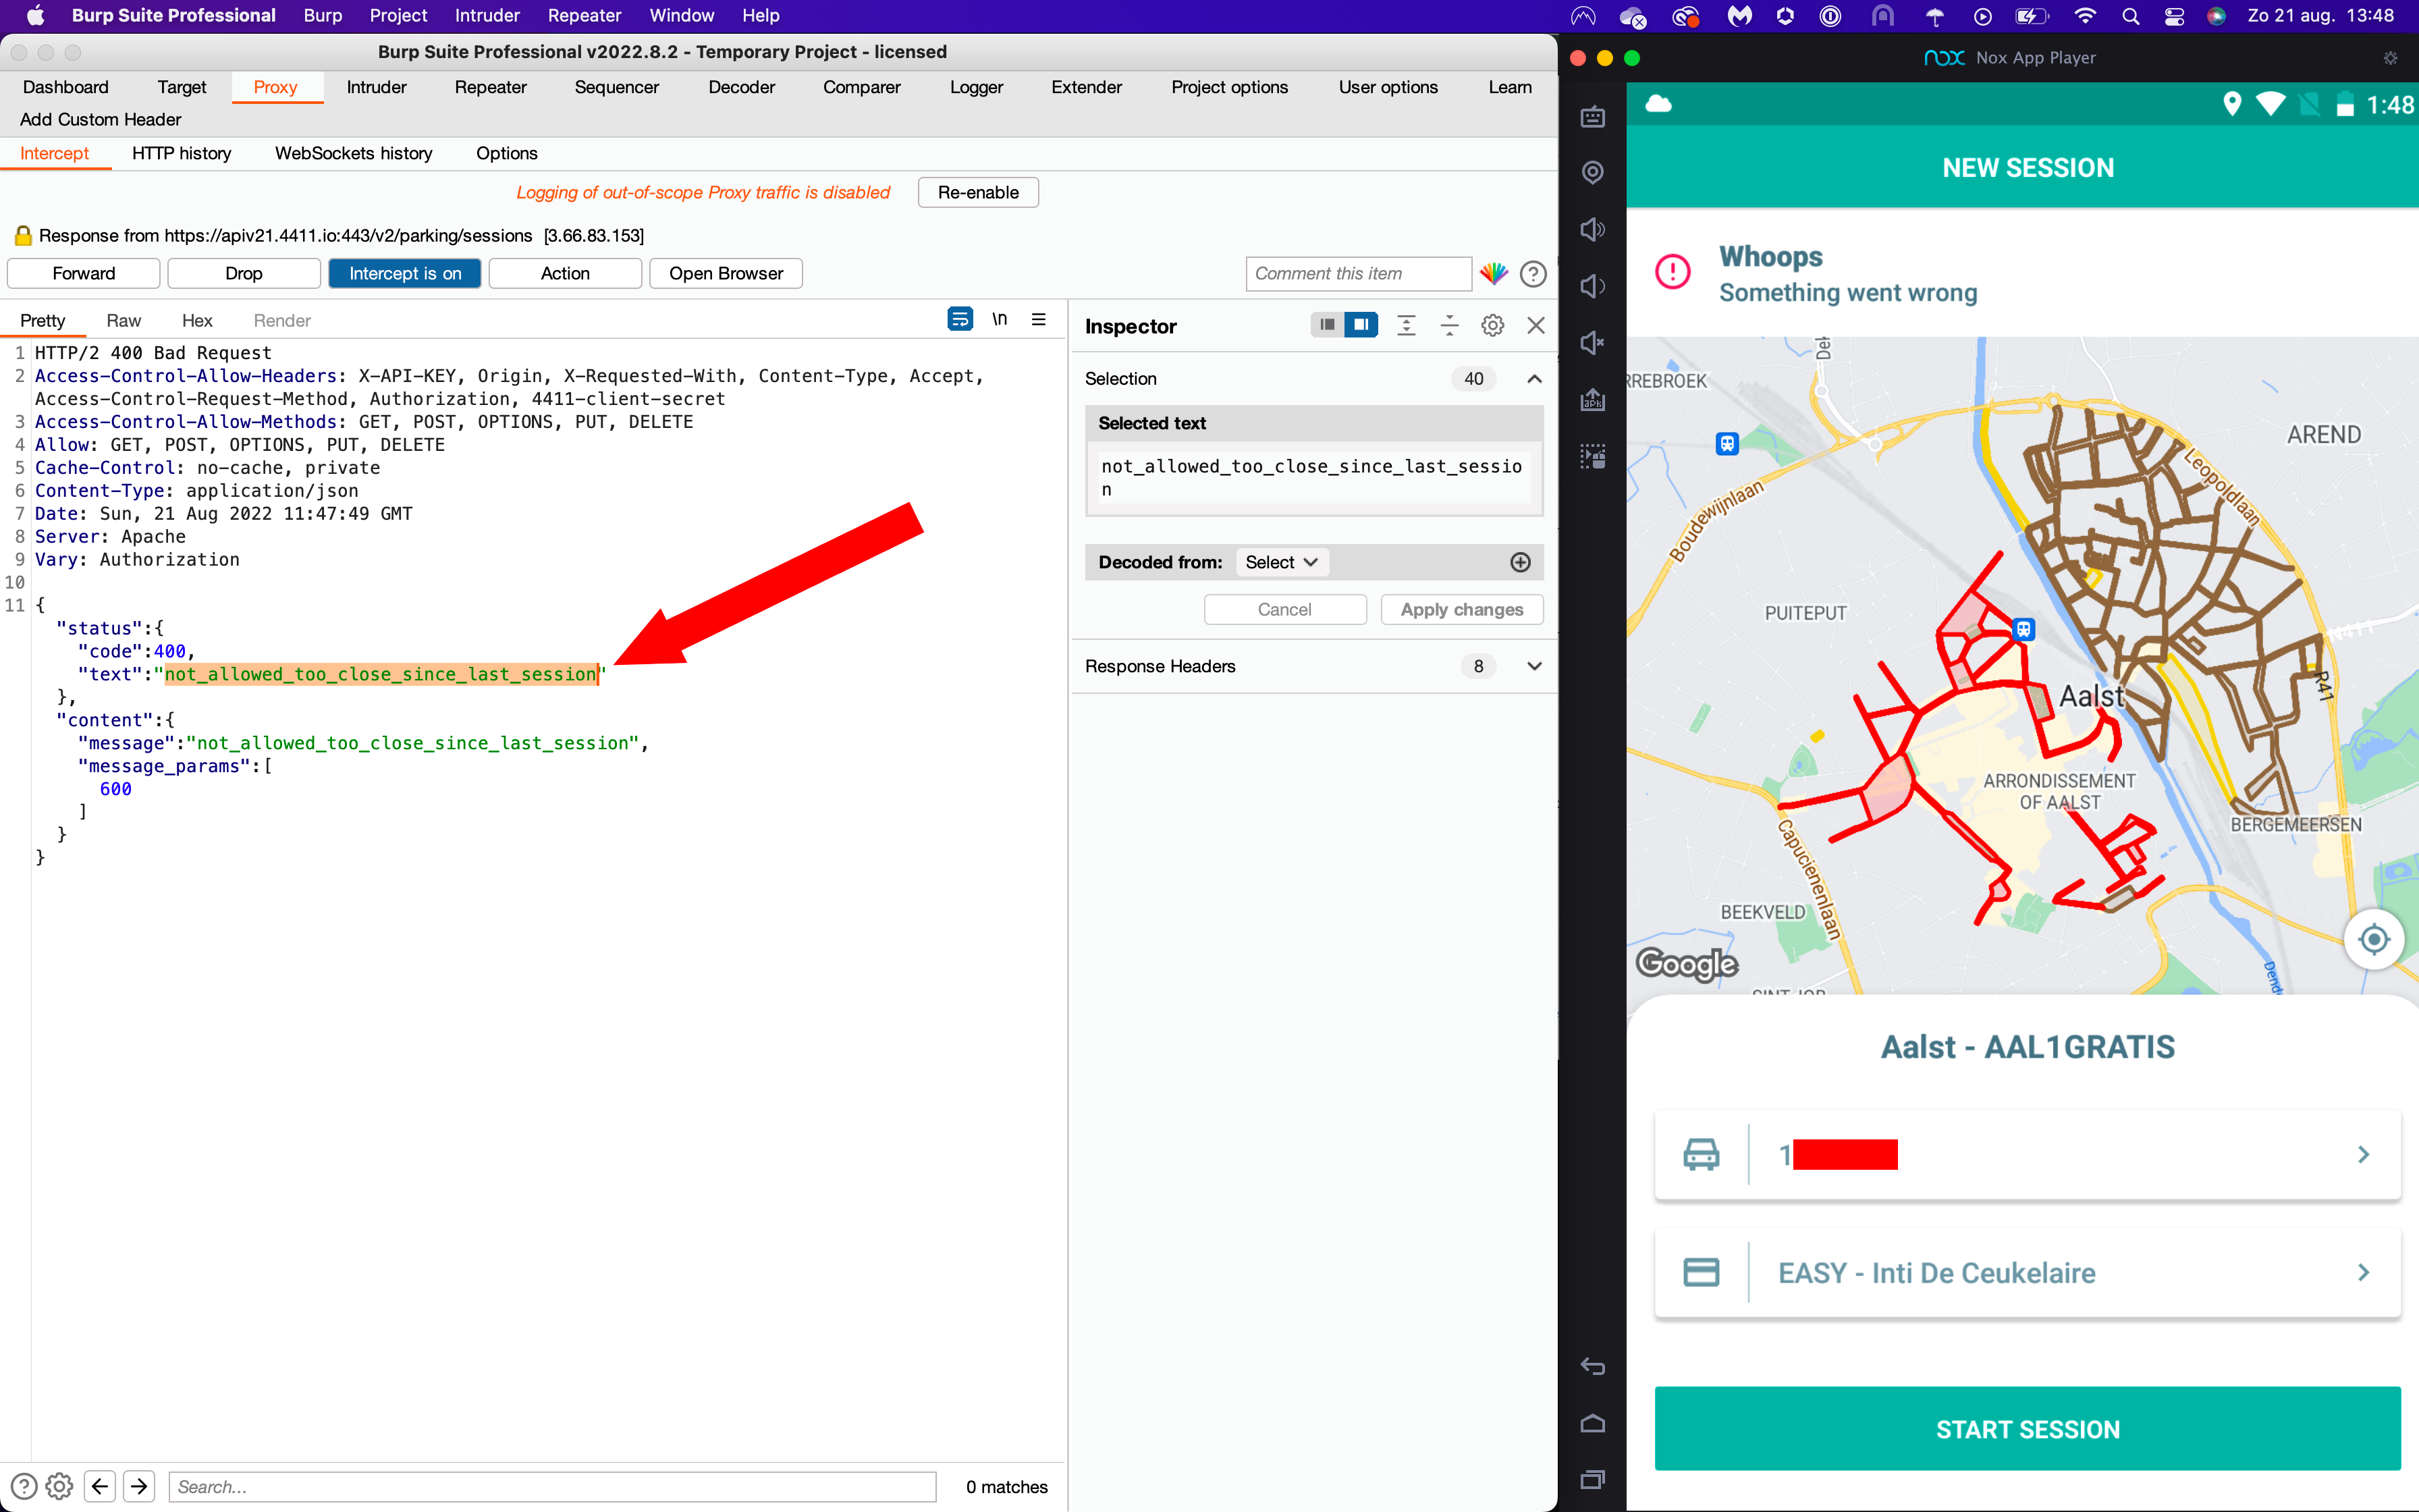Viewport: 2419px width, 1512px height.
Task: Re-enable out-of-scope proxy logging
Action: (x=977, y=192)
